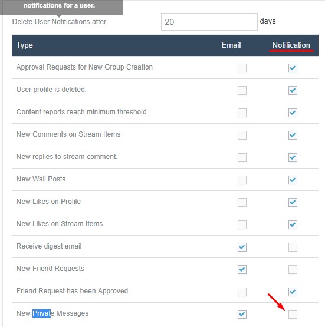
Task: Uncheck Email for Receive digest email
Action: point(242,247)
